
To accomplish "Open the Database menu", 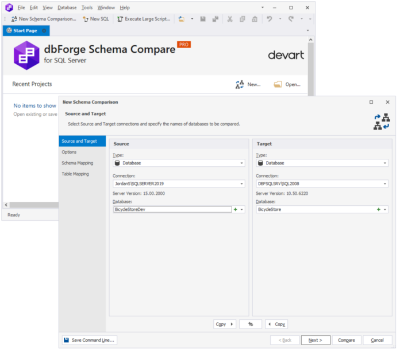I will 67,7.
